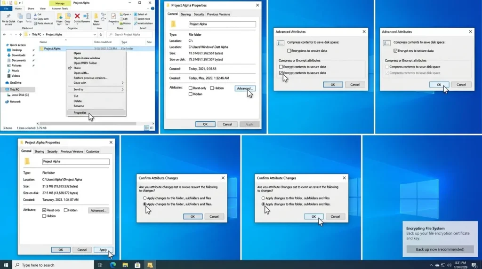Expand the address bar history dropdown
The image size is (482, 269).
pos(95,34)
